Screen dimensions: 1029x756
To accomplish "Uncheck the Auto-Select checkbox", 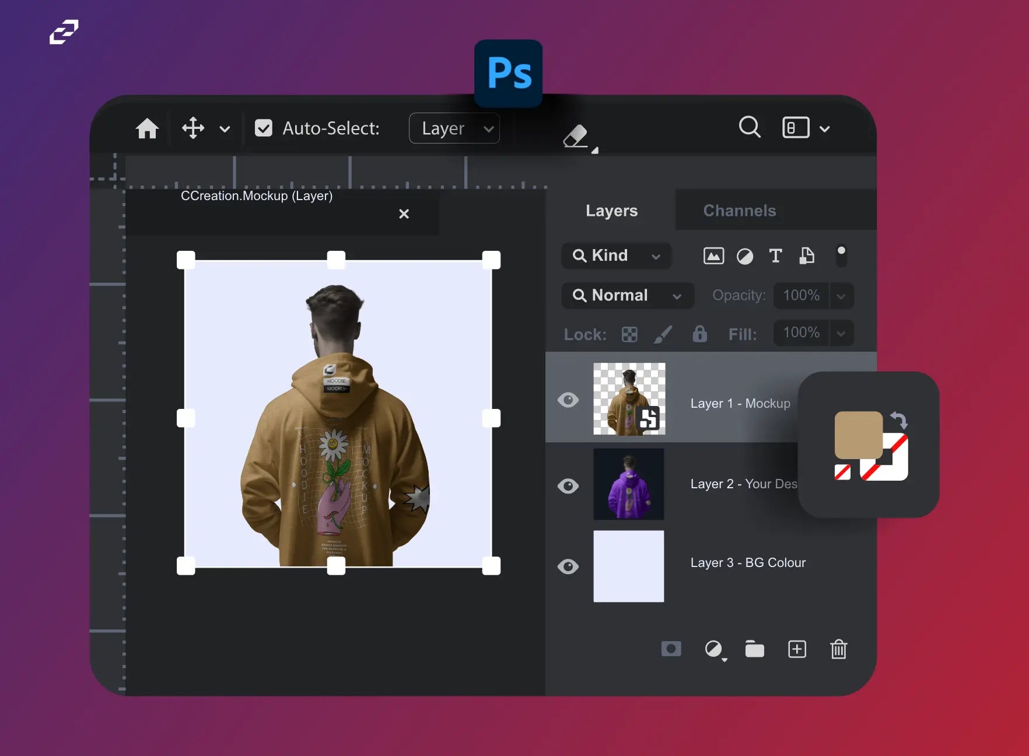I will 264,128.
